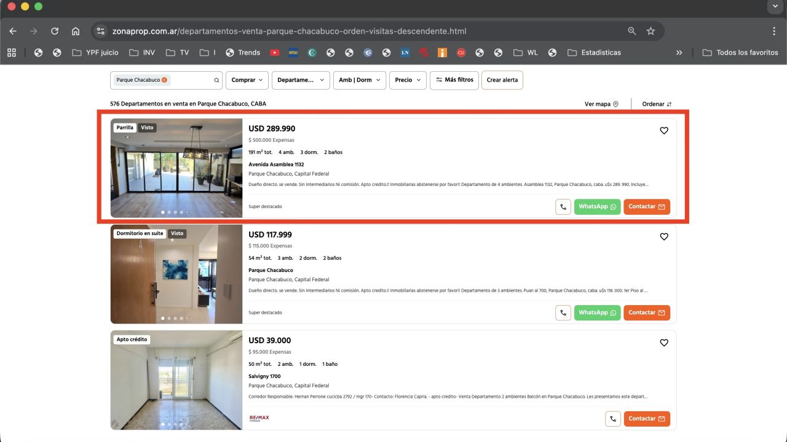The height and width of the screenshot is (442, 787).
Task: Reload the page in the browser
Action: click(55, 31)
